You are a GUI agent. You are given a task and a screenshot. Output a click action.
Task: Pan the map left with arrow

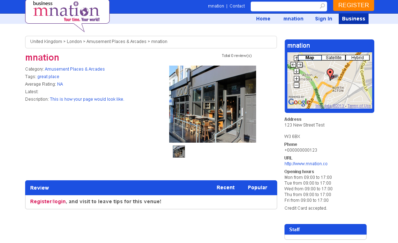[x=293, y=65]
